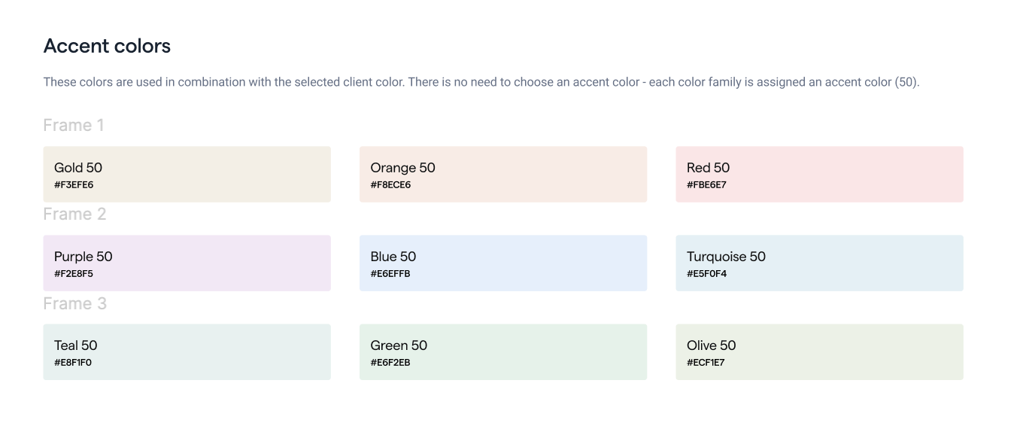Select the Frame 1 label
Image resolution: width=1023 pixels, height=435 pixels.
tap(74, 126)
